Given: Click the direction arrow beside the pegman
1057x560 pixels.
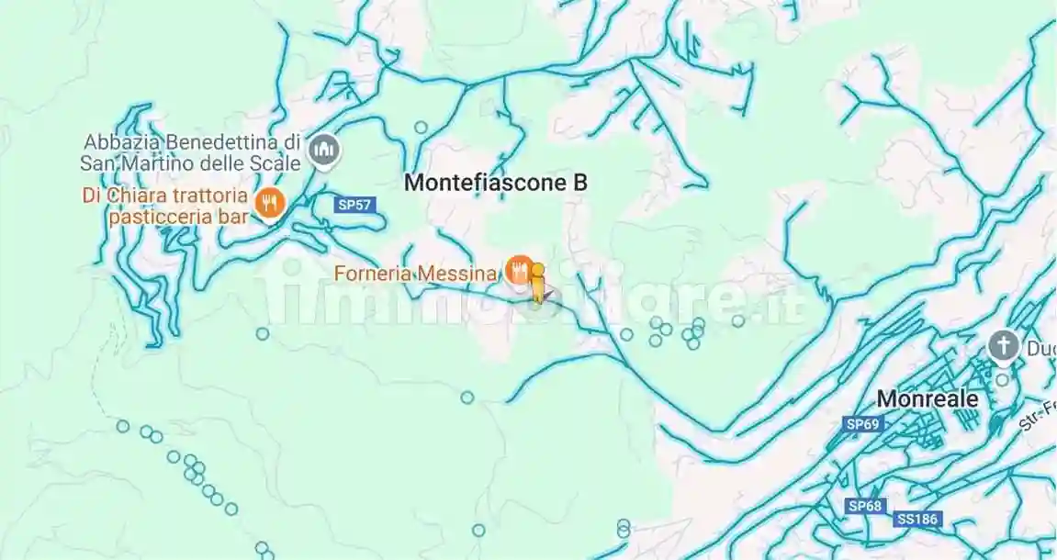Looking at the screenshot, I should [x=551, y=294].
